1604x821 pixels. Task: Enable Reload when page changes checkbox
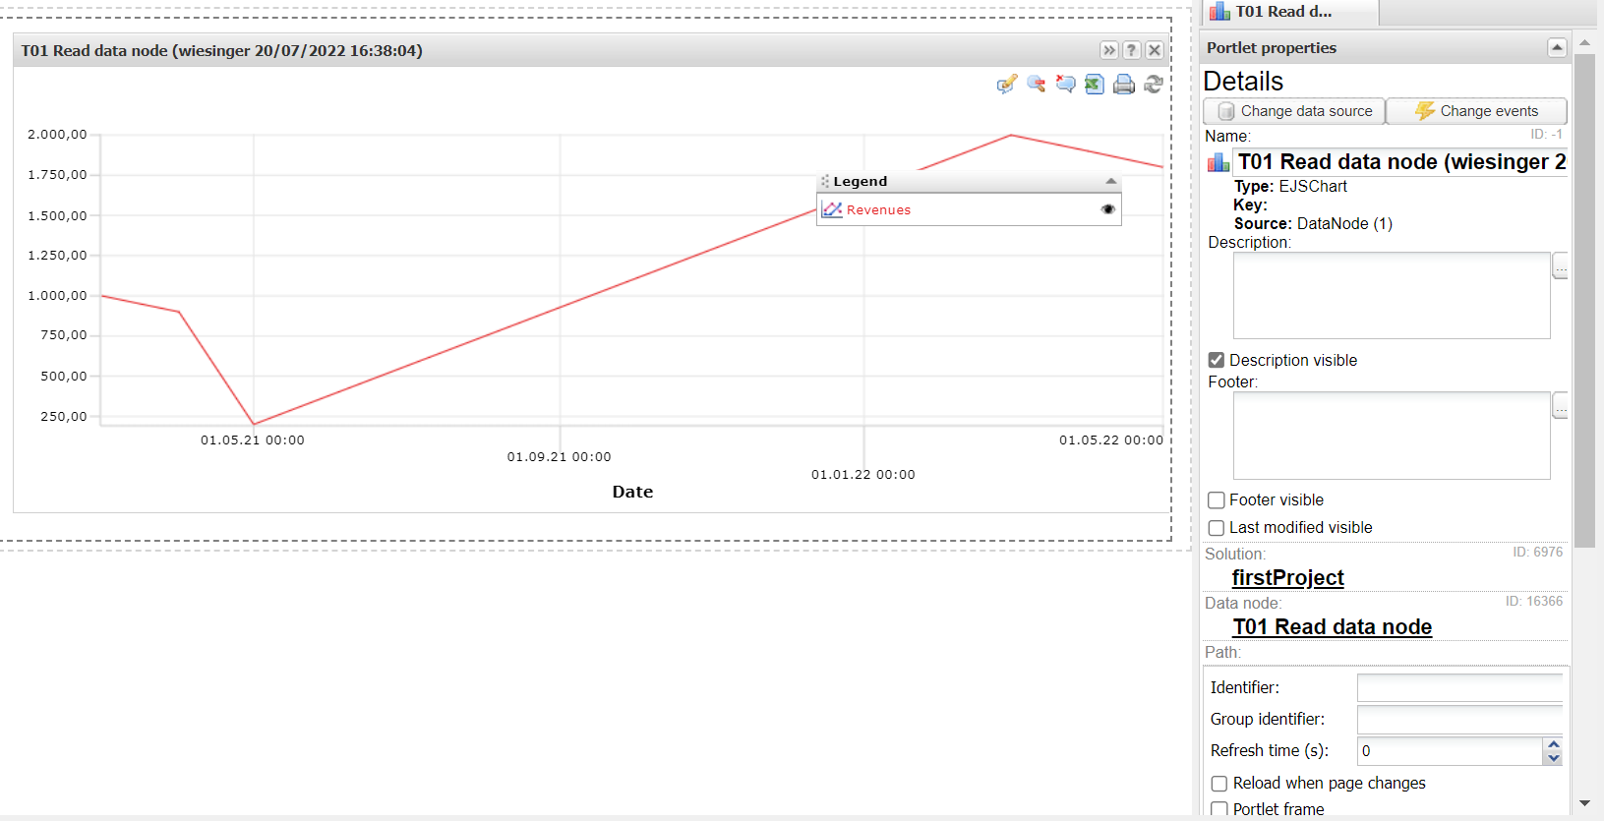tap(1219, 784)
